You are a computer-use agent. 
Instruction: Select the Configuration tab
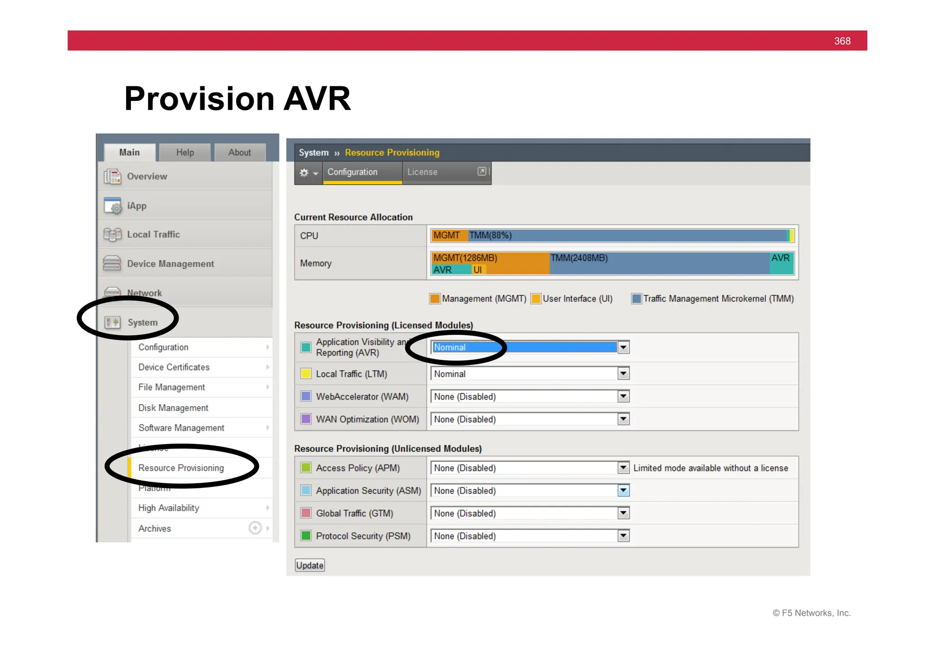pyautogui.click(x=362, y=172)
